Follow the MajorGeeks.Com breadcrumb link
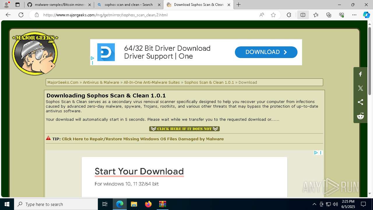Viewport: 373px width, 210px height. 63,82
